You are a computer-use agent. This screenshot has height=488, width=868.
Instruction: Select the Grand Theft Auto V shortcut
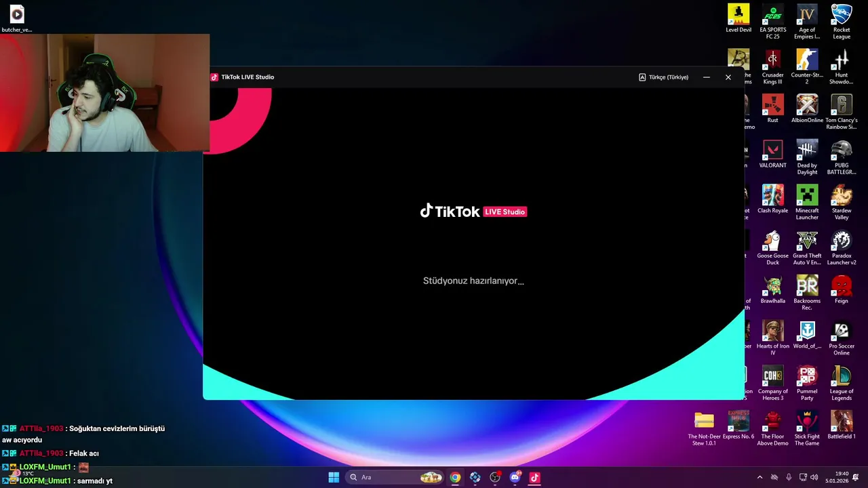tap(807, 247)
